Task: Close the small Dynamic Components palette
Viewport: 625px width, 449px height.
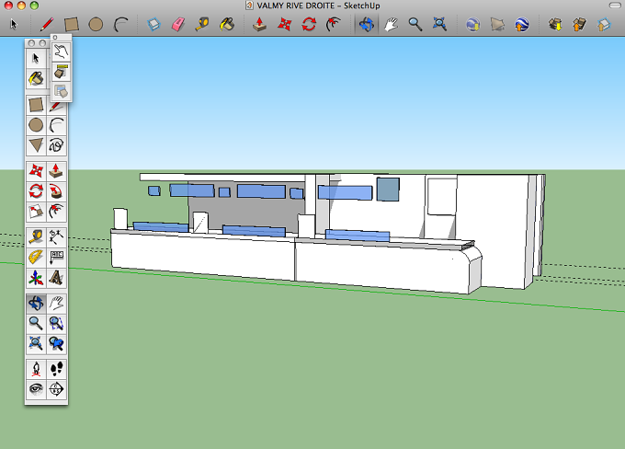Action: point(55,38)
